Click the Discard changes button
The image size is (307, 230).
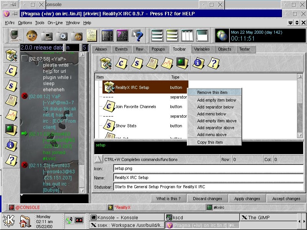click(208, 199)
